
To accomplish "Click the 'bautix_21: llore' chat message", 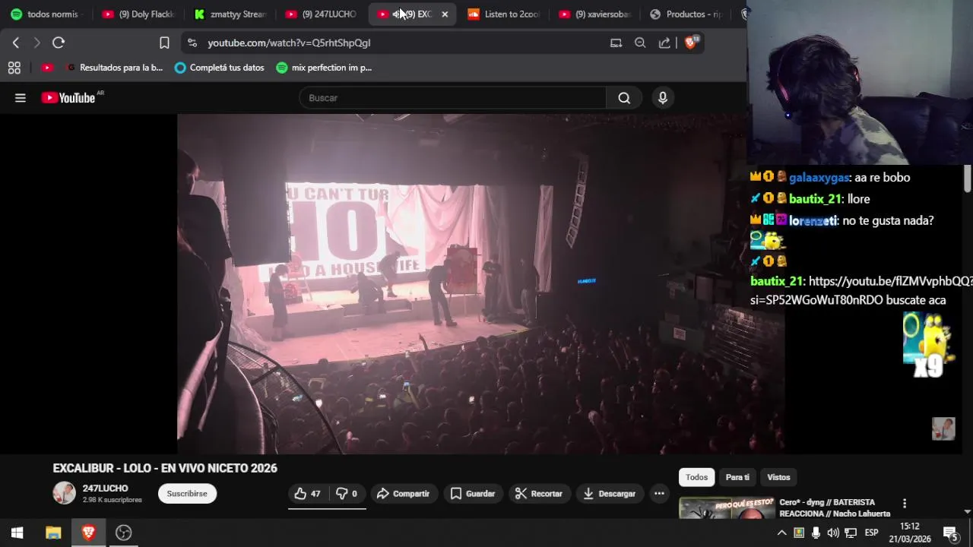I will coord(810,199).
